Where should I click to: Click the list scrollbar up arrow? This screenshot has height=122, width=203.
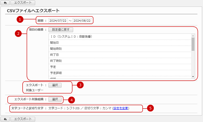click(193, 35)
